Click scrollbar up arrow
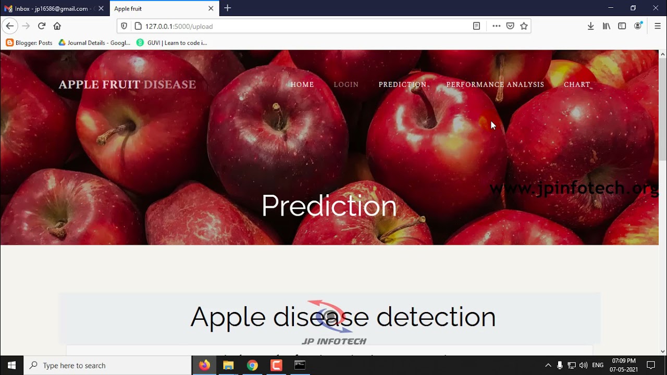This screenshot has width=667, height=375. point(663,54)
